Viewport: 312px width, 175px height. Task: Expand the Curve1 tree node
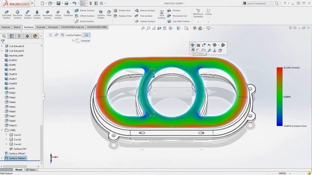tap(6, 135)
